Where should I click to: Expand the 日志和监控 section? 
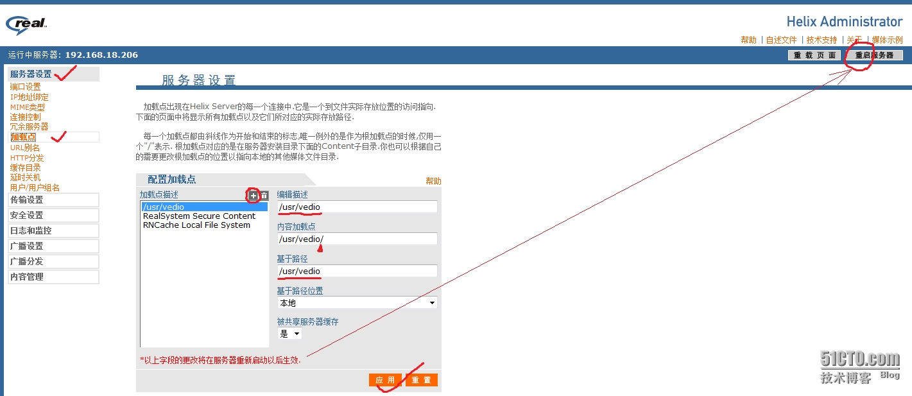[x=53, y=230]
